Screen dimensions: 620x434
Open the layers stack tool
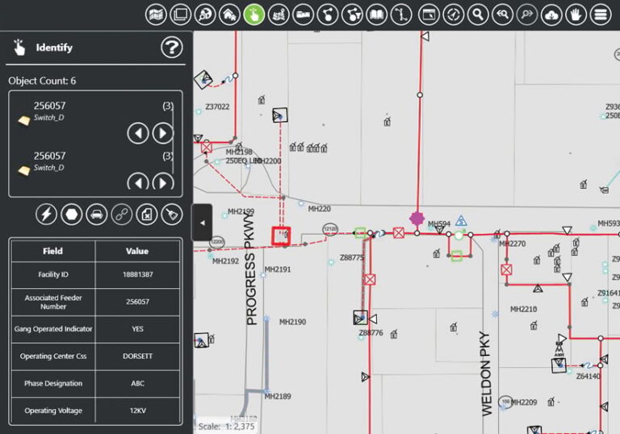click(180, 15)
